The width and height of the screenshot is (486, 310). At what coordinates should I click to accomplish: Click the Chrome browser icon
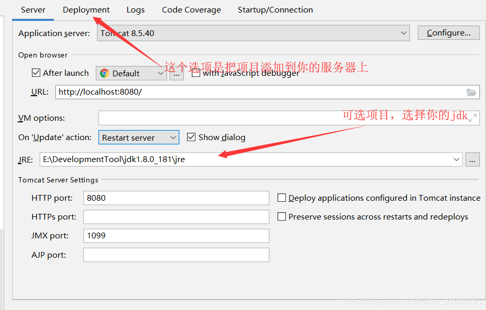[105, 73]
